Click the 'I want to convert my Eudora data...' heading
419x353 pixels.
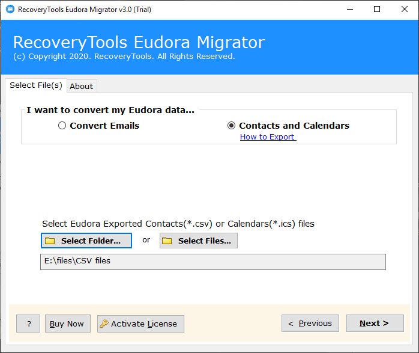point(110,110)
